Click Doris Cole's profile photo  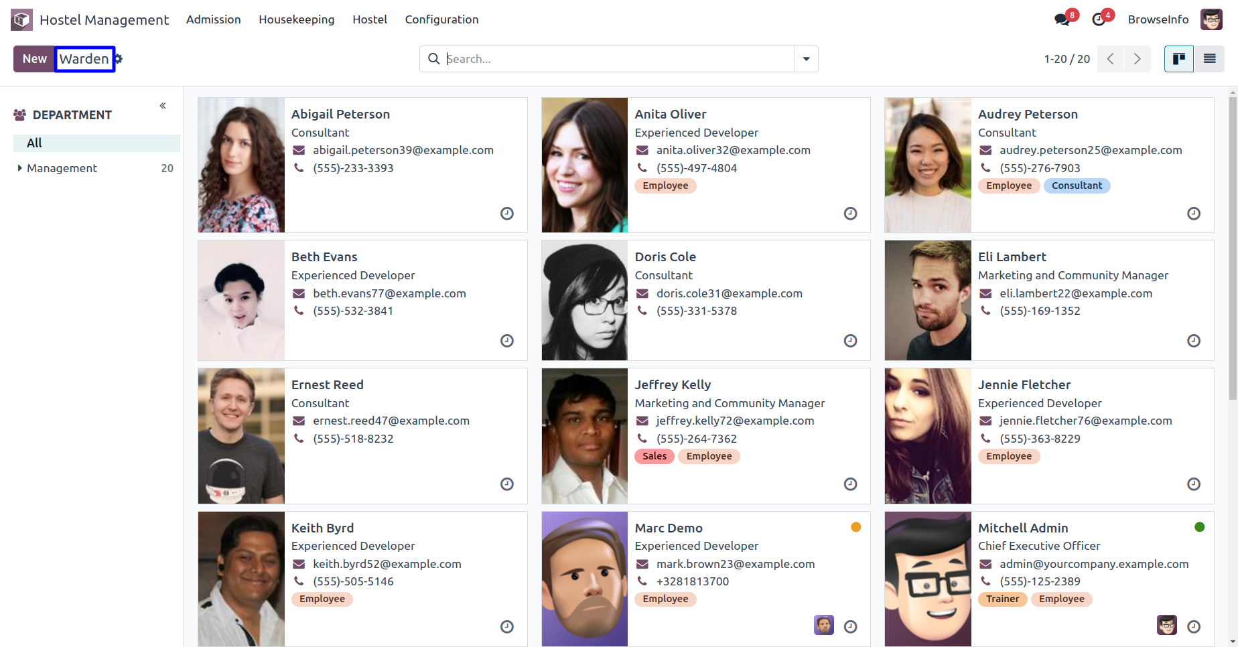click(585, 301)
